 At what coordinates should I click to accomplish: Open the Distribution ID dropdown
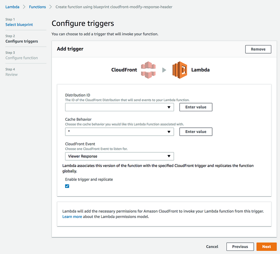click(x=119, y=107)
